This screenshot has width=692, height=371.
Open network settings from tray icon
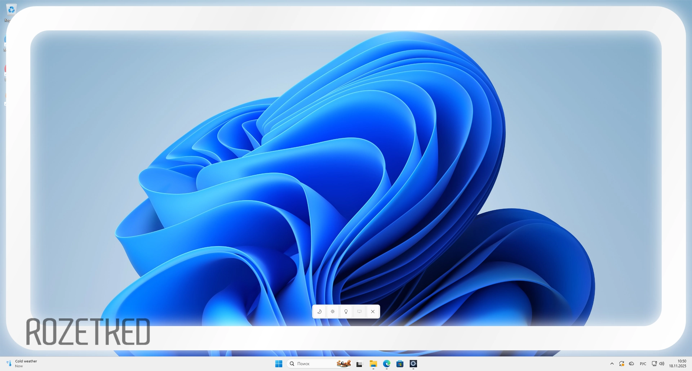point(654,364)
